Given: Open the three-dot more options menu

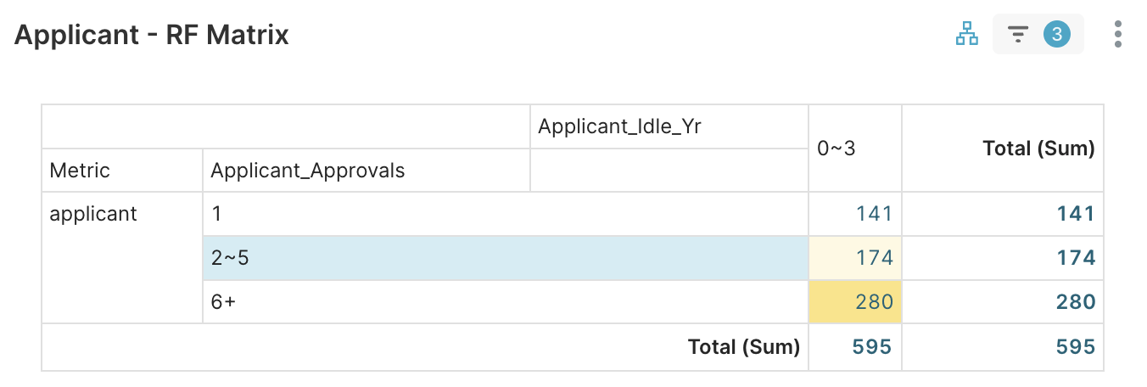Looking at the screenshot, I should click(x=1118, y=35).
